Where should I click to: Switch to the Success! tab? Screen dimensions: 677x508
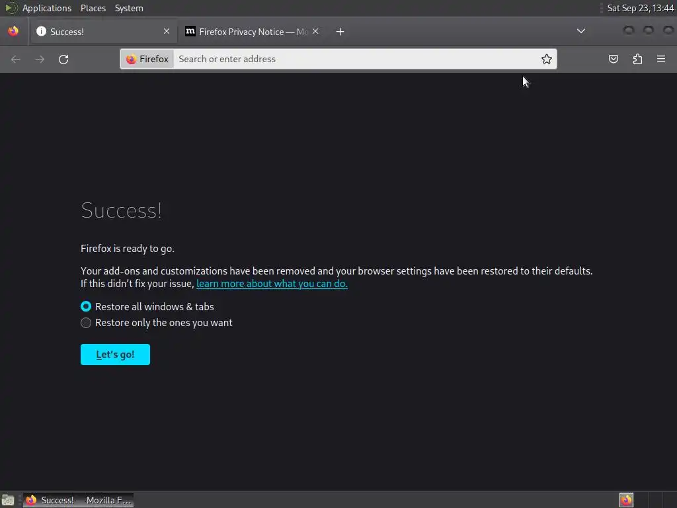coord(104,32)
